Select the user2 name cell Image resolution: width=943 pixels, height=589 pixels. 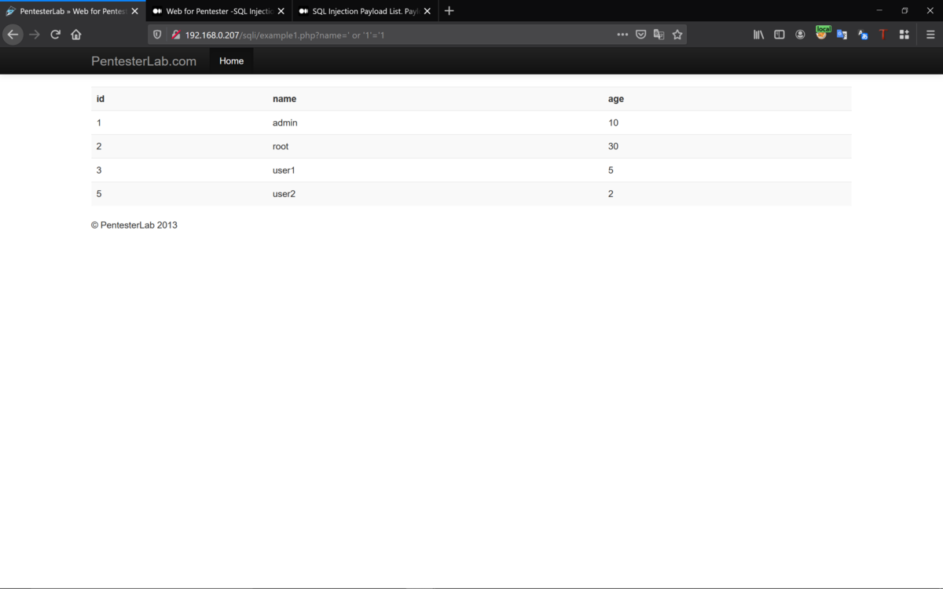coord(284,193)
